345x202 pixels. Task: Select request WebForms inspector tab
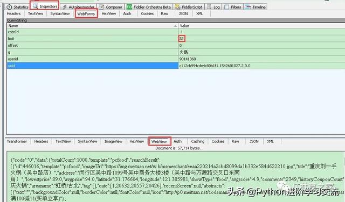pyautogui.click(x=86, y=14)
